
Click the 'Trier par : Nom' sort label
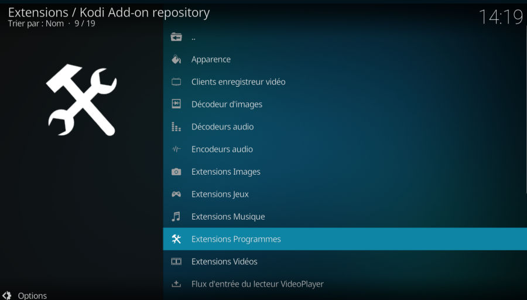[36, 23]
